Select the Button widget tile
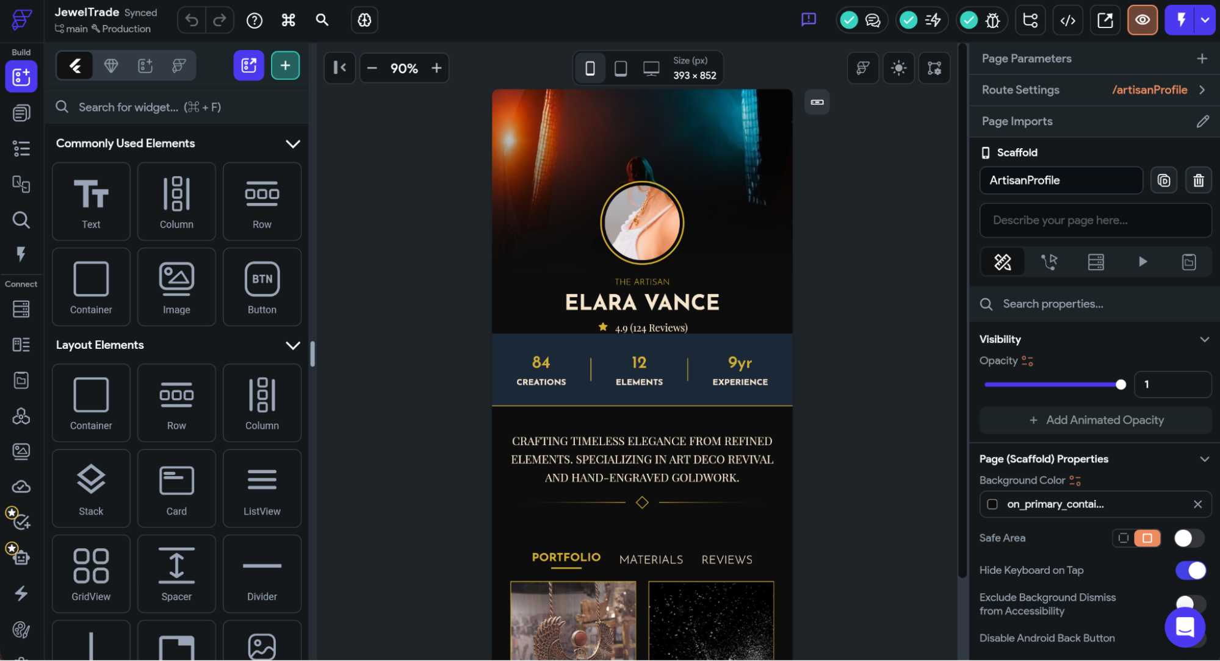This screenshot has height=661, width=1220. point(262,287)
